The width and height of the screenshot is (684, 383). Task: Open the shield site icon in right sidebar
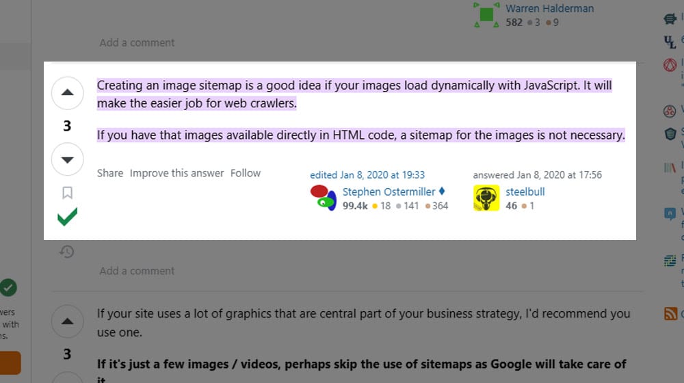(670, 133)
